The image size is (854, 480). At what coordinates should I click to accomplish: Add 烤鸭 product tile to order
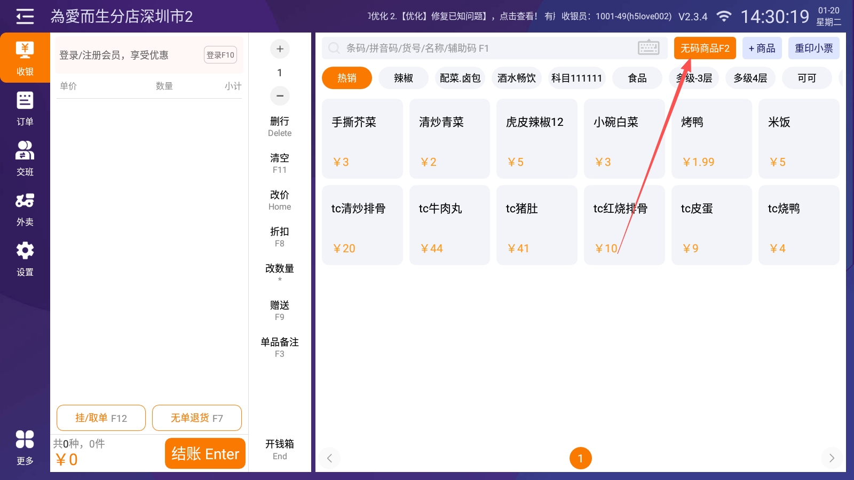711,139
